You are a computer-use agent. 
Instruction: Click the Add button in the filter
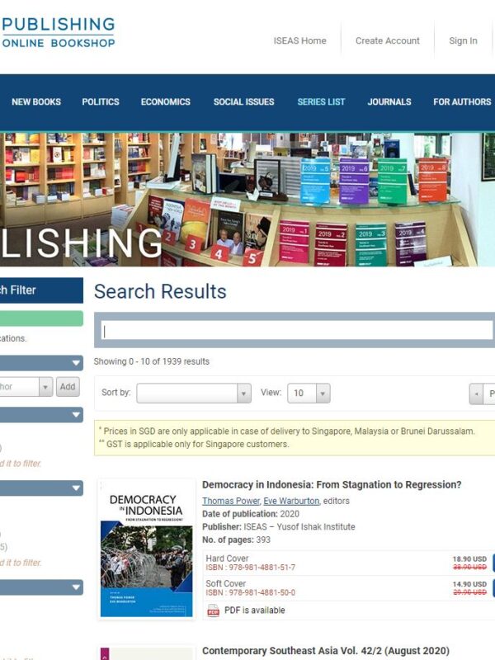coord(68,386)
